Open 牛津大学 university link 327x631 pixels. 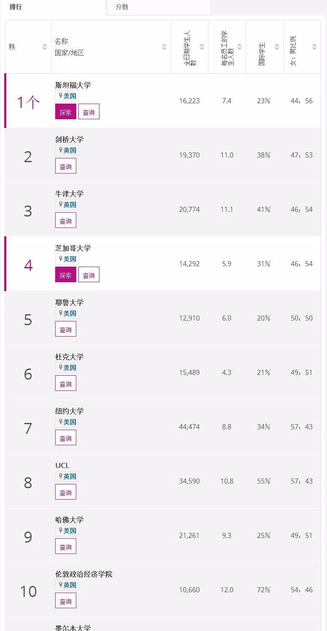(x=69, y=194)
